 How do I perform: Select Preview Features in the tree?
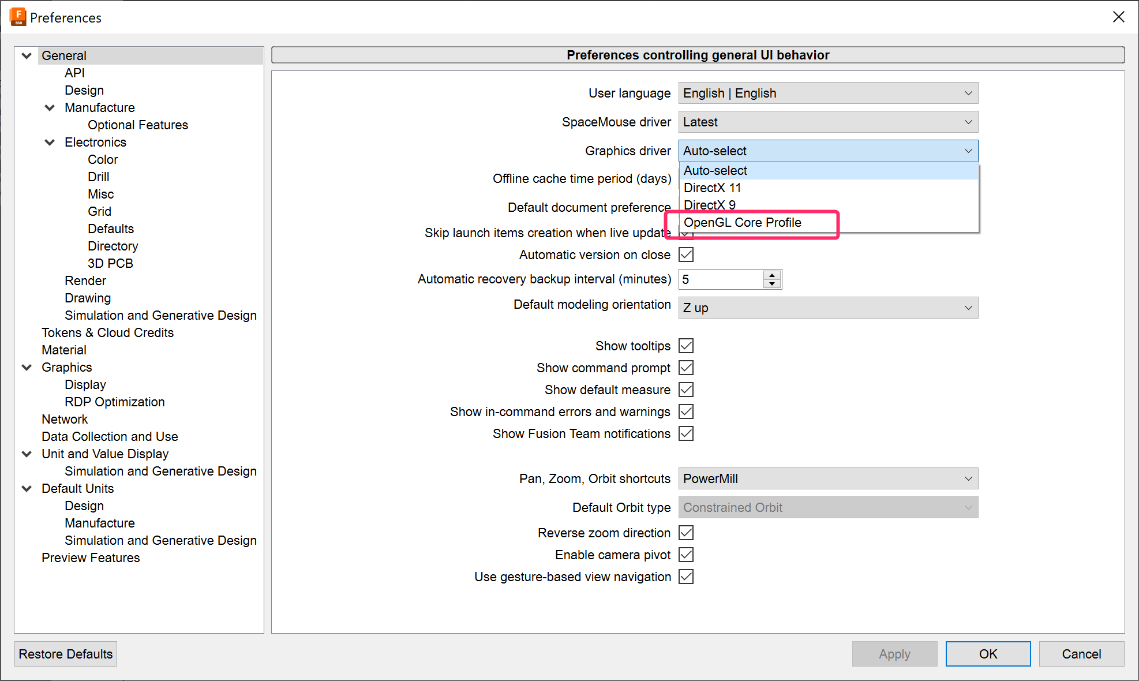pos(91,558)
